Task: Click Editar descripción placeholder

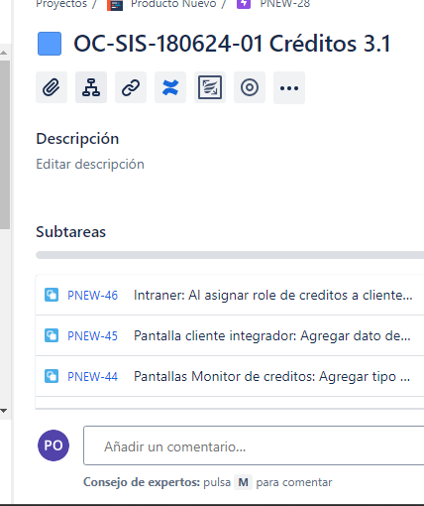Action: pyautogui.click(x=90, y=164)
